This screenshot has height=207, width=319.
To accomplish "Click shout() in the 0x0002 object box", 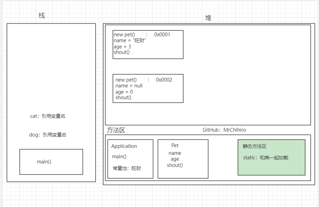I will tap(123, 97).
